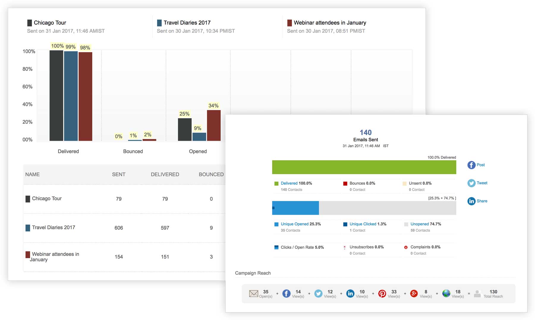535x320 pixels.
Task: Open the Unique Opened link
Action: pyautogui.click(x=295, y=224)
